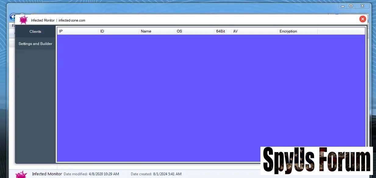This screenshot has width=376, height=178.
Task: Click the infected-zone.com title text
Action: [72, 20]
